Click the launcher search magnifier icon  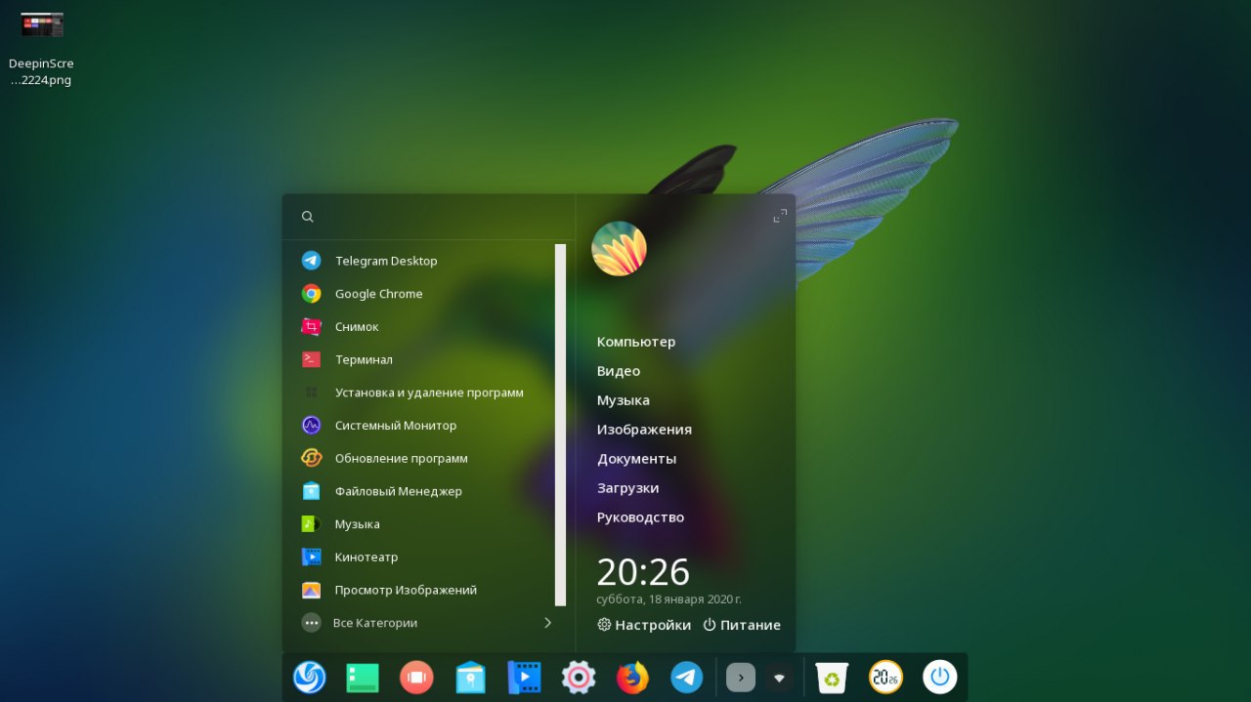tap(307, 217)
